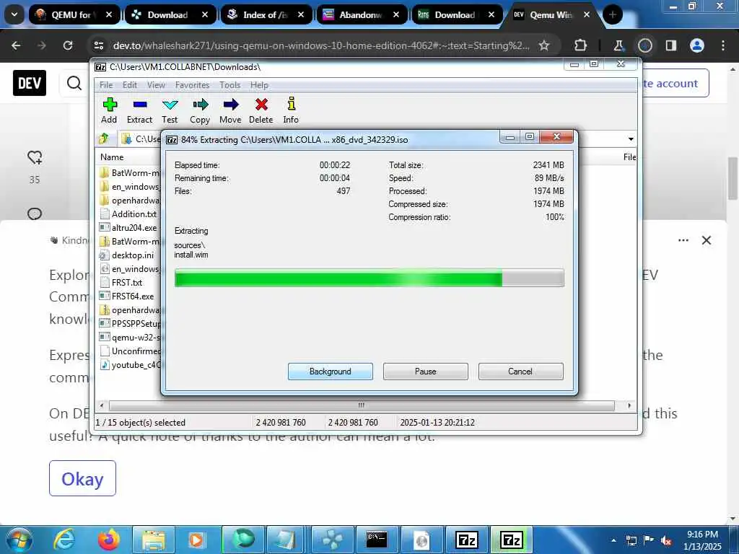Select the youtube_c4 audio file

click(x=130, y=364)
